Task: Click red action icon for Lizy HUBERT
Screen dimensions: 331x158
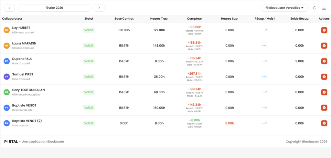Action: point(324,30)
